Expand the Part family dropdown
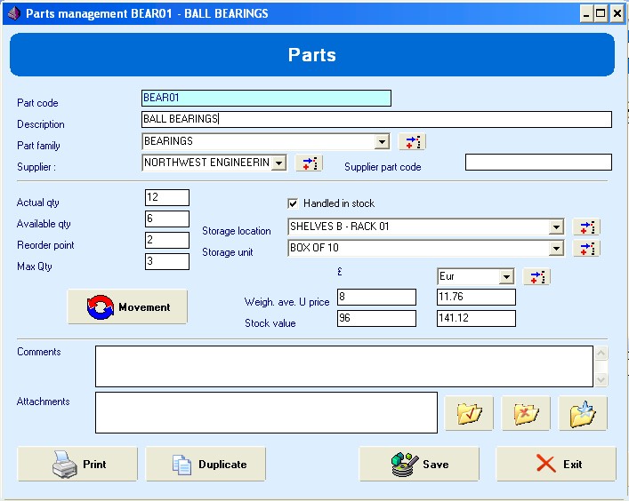This screenshot has width=629, height=501. [x=382, y=141]
